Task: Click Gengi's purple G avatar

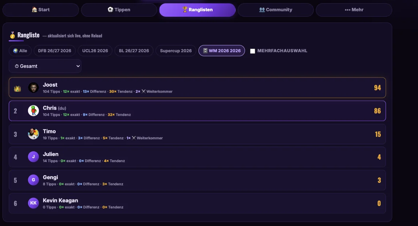Action: (x=33, y=180)
